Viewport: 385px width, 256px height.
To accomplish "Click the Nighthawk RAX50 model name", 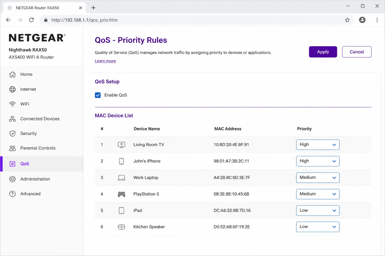I will [28, 50].
